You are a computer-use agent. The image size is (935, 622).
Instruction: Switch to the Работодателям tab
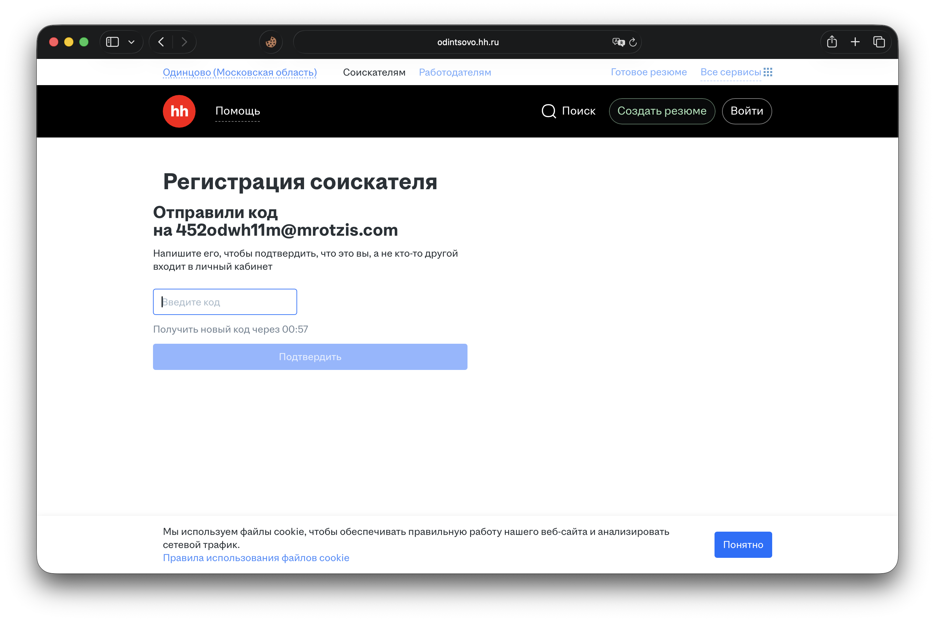455,72
